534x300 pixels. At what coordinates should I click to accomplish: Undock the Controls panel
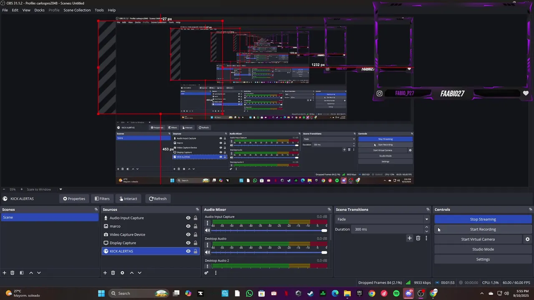point(530,210)
